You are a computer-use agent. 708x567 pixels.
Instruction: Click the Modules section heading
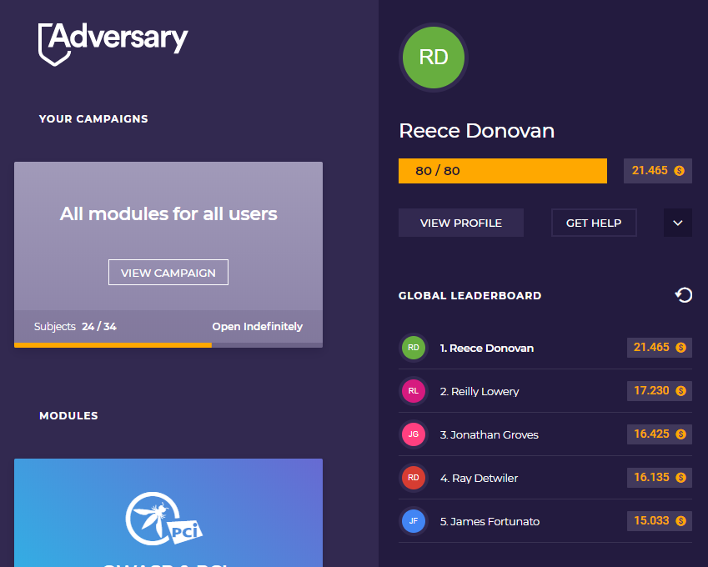pyautogui.click(x=68, y=416)
